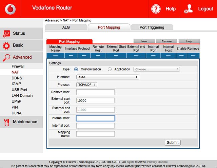Screen dimensions: 217x168
Task: Click the Logout user icon
Action: pos(189,9)
